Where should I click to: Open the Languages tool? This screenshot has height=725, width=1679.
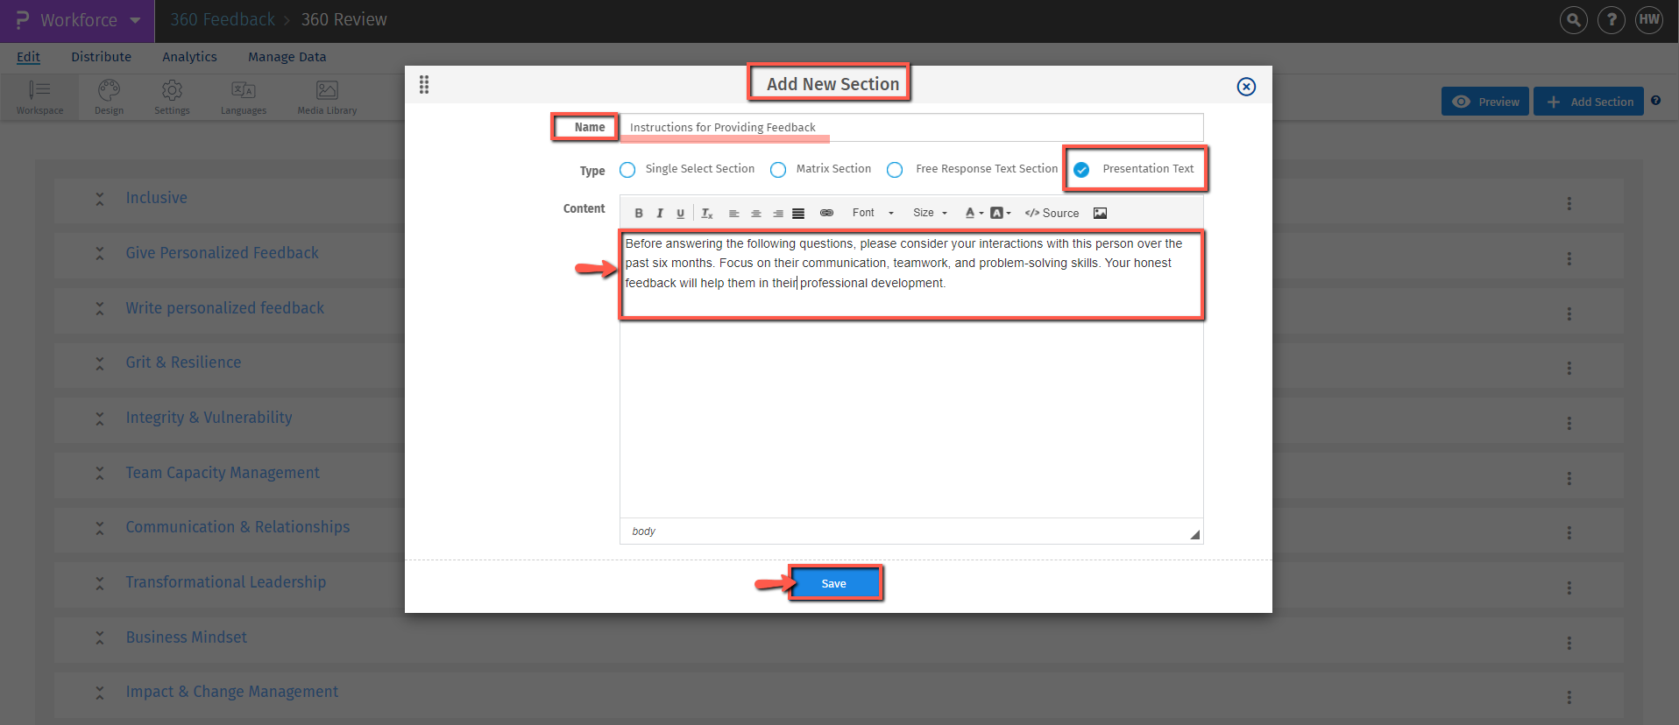point(244,97)
